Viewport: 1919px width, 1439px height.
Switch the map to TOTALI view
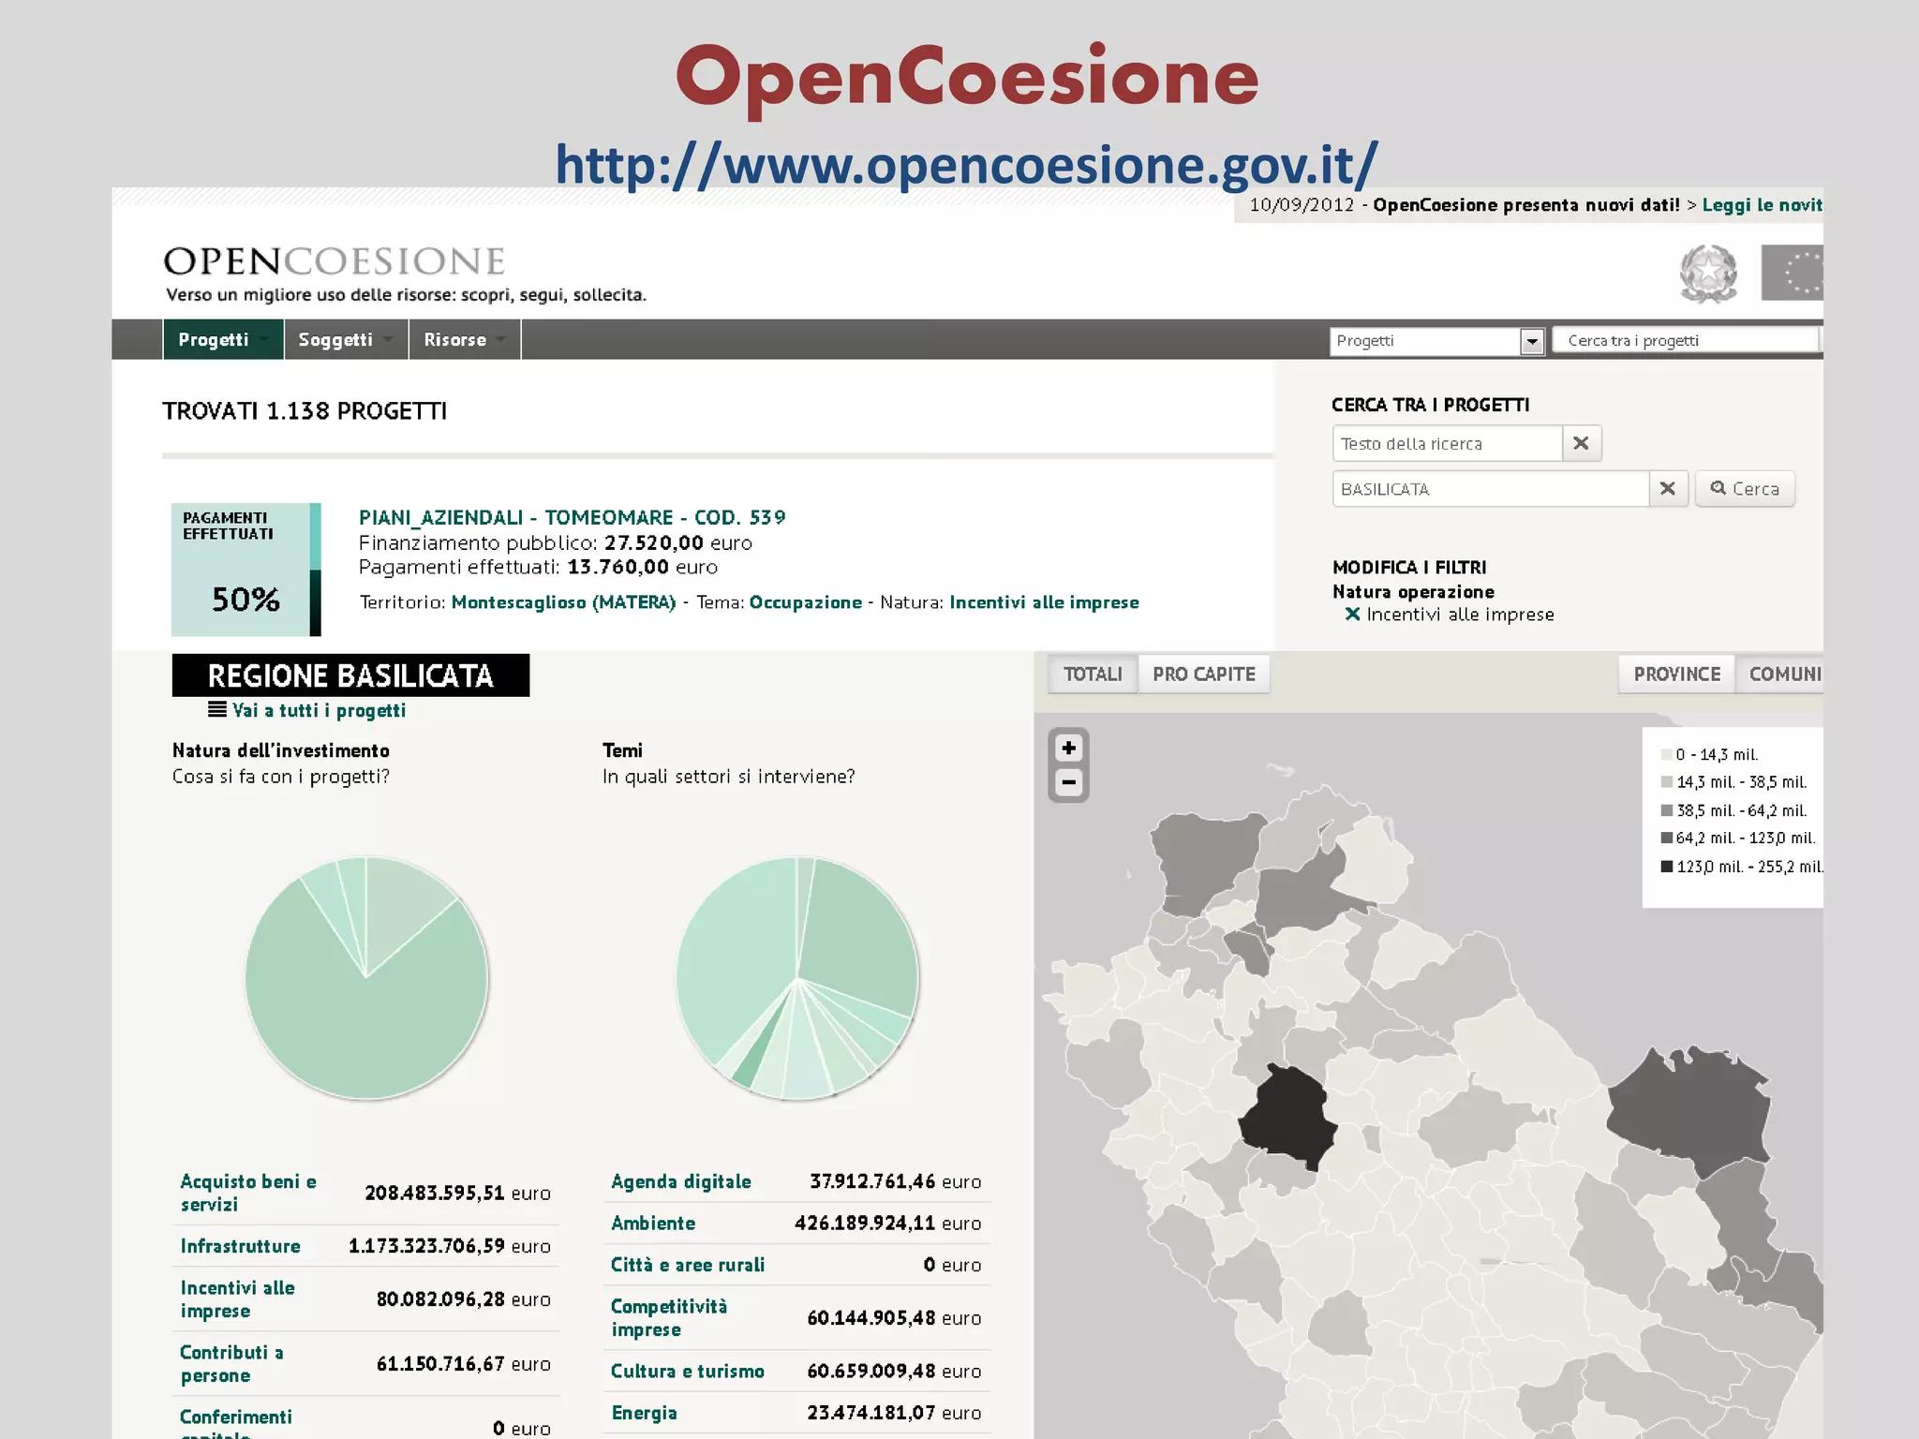1093,674
